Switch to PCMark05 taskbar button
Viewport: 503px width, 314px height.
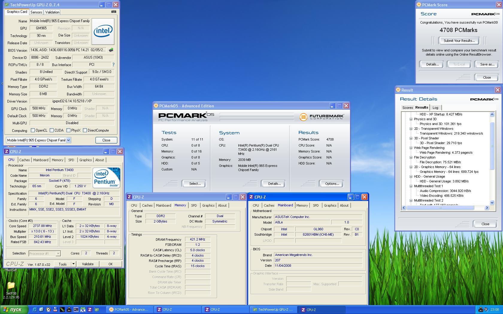130,310
